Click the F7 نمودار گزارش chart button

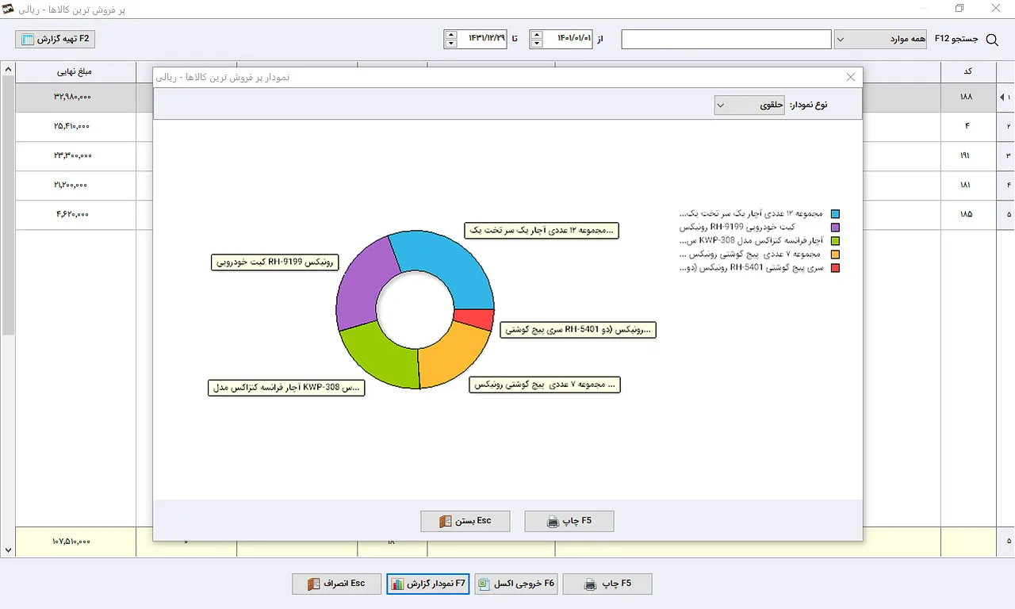pos(428,584)
